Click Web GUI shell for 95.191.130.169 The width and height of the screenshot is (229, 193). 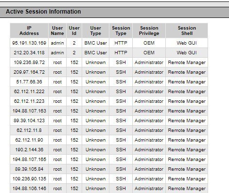tap(187, 43)
